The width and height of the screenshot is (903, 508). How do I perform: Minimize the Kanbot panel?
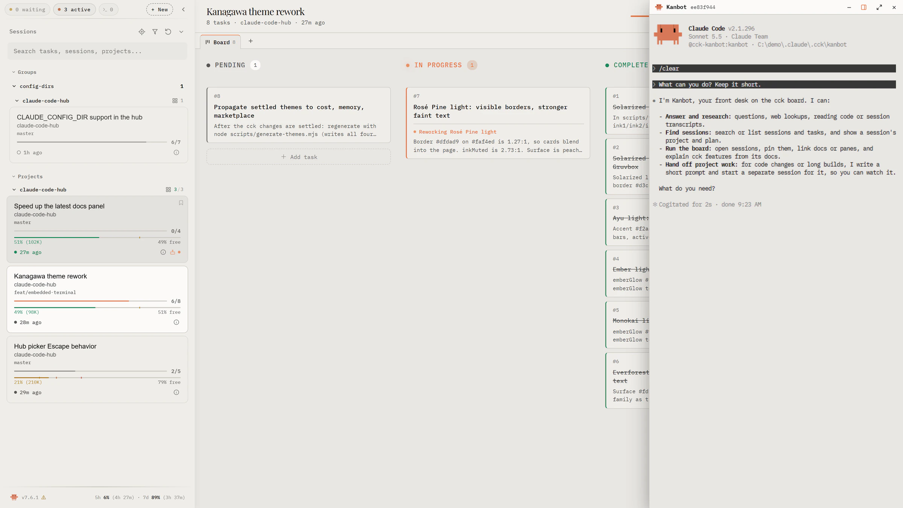(x=849, y=8)
